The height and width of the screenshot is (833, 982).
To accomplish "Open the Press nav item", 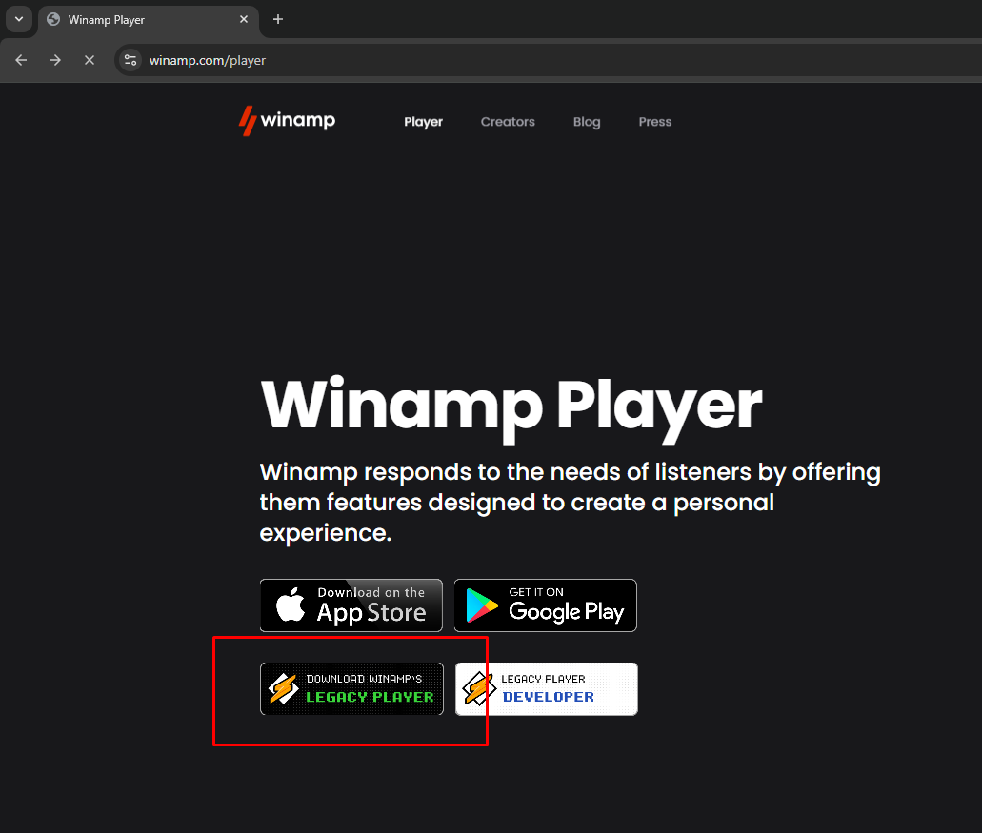I will [x=655, y=122].
